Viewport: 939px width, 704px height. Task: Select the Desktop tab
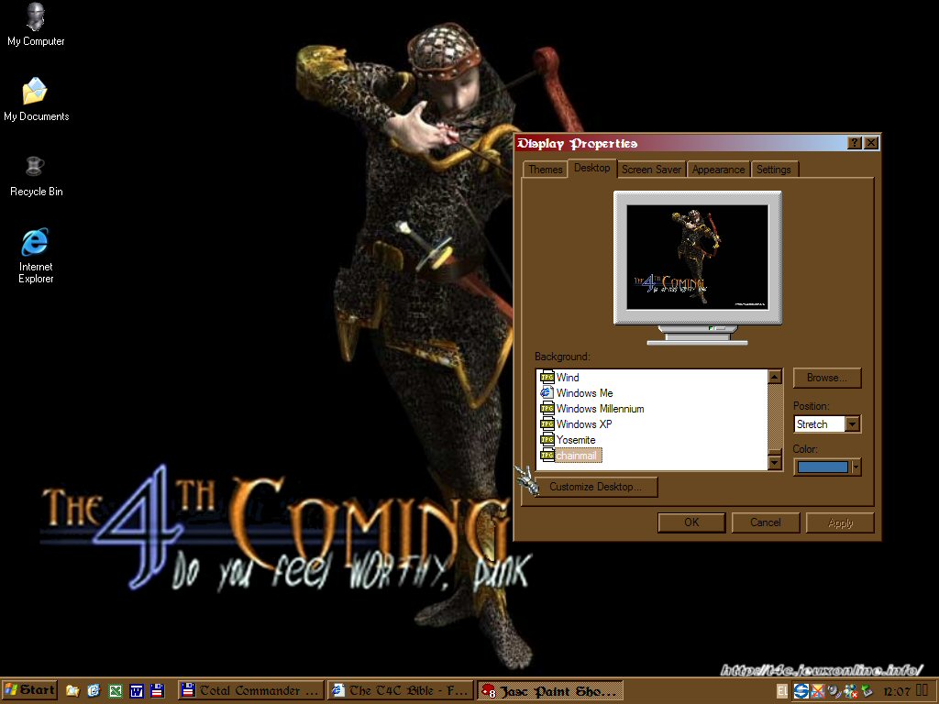tap(591, 168)
